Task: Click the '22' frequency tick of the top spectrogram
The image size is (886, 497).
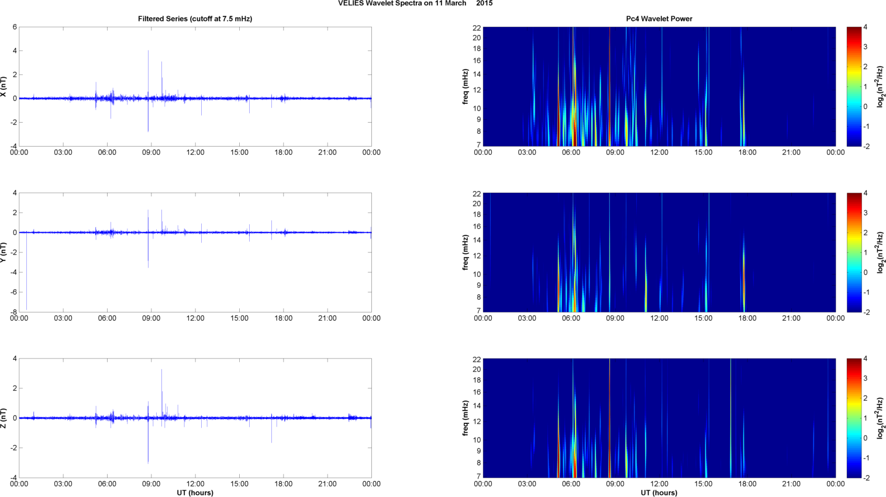Action: [x=477, y=27]
